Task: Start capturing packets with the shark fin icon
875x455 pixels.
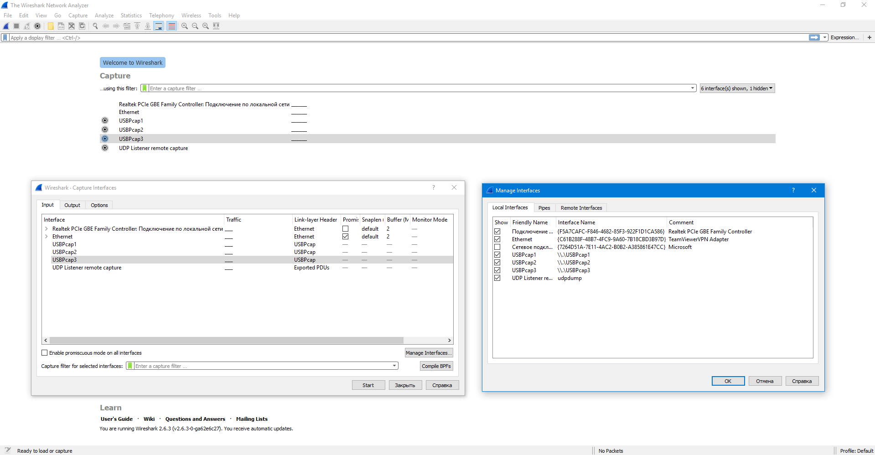Action: tap(6, 26)
